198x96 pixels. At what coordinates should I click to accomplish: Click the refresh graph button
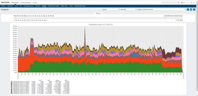tap(191, 9)
